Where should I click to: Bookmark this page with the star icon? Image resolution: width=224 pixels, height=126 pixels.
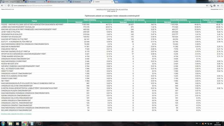[207, 6]
